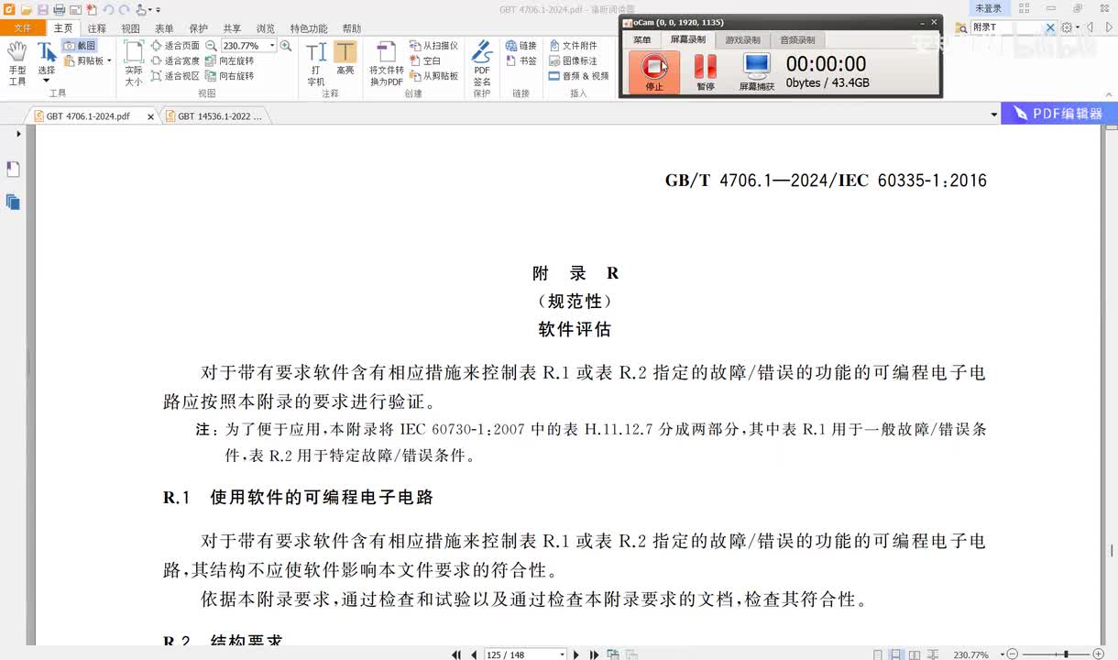Switch to the Form (表单) ribbon tab
Image resolution: width=1118 pixels, height=660 pixels.
[164, 28]
